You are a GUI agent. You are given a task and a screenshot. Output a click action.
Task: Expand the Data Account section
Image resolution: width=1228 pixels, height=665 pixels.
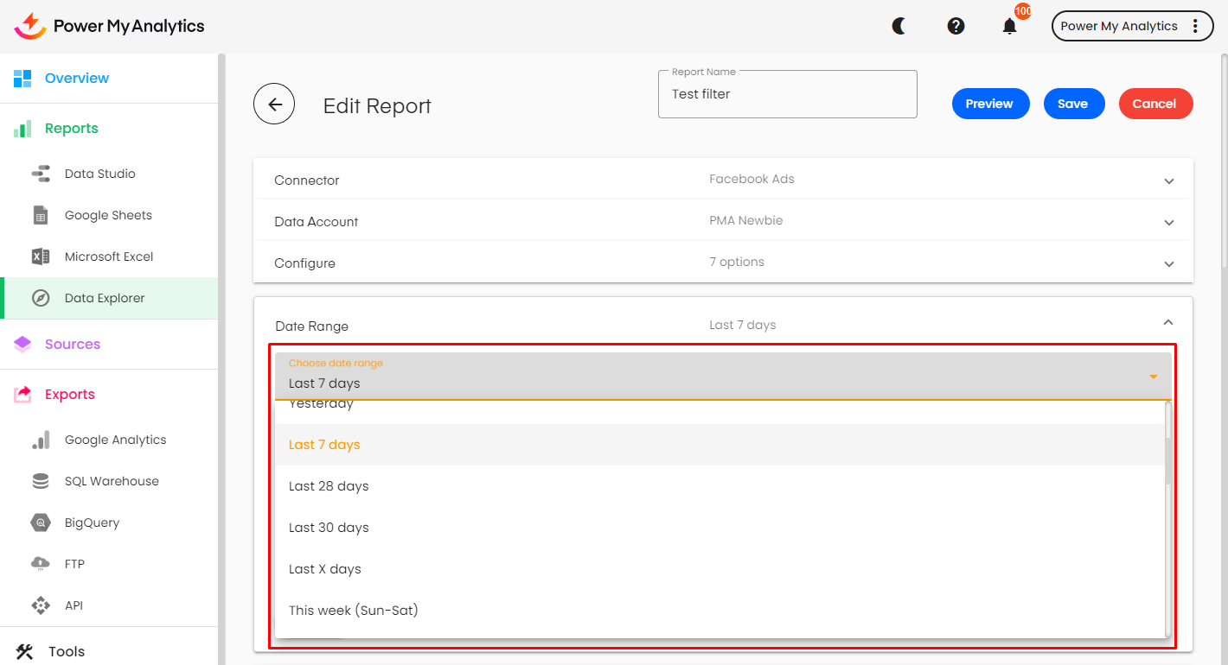(x=1169, y=223)
